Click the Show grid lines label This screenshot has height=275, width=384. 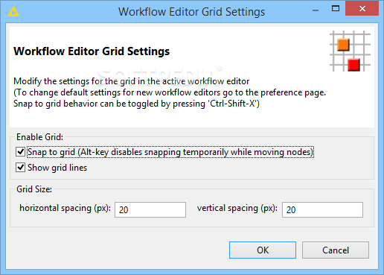click(57, 168)
